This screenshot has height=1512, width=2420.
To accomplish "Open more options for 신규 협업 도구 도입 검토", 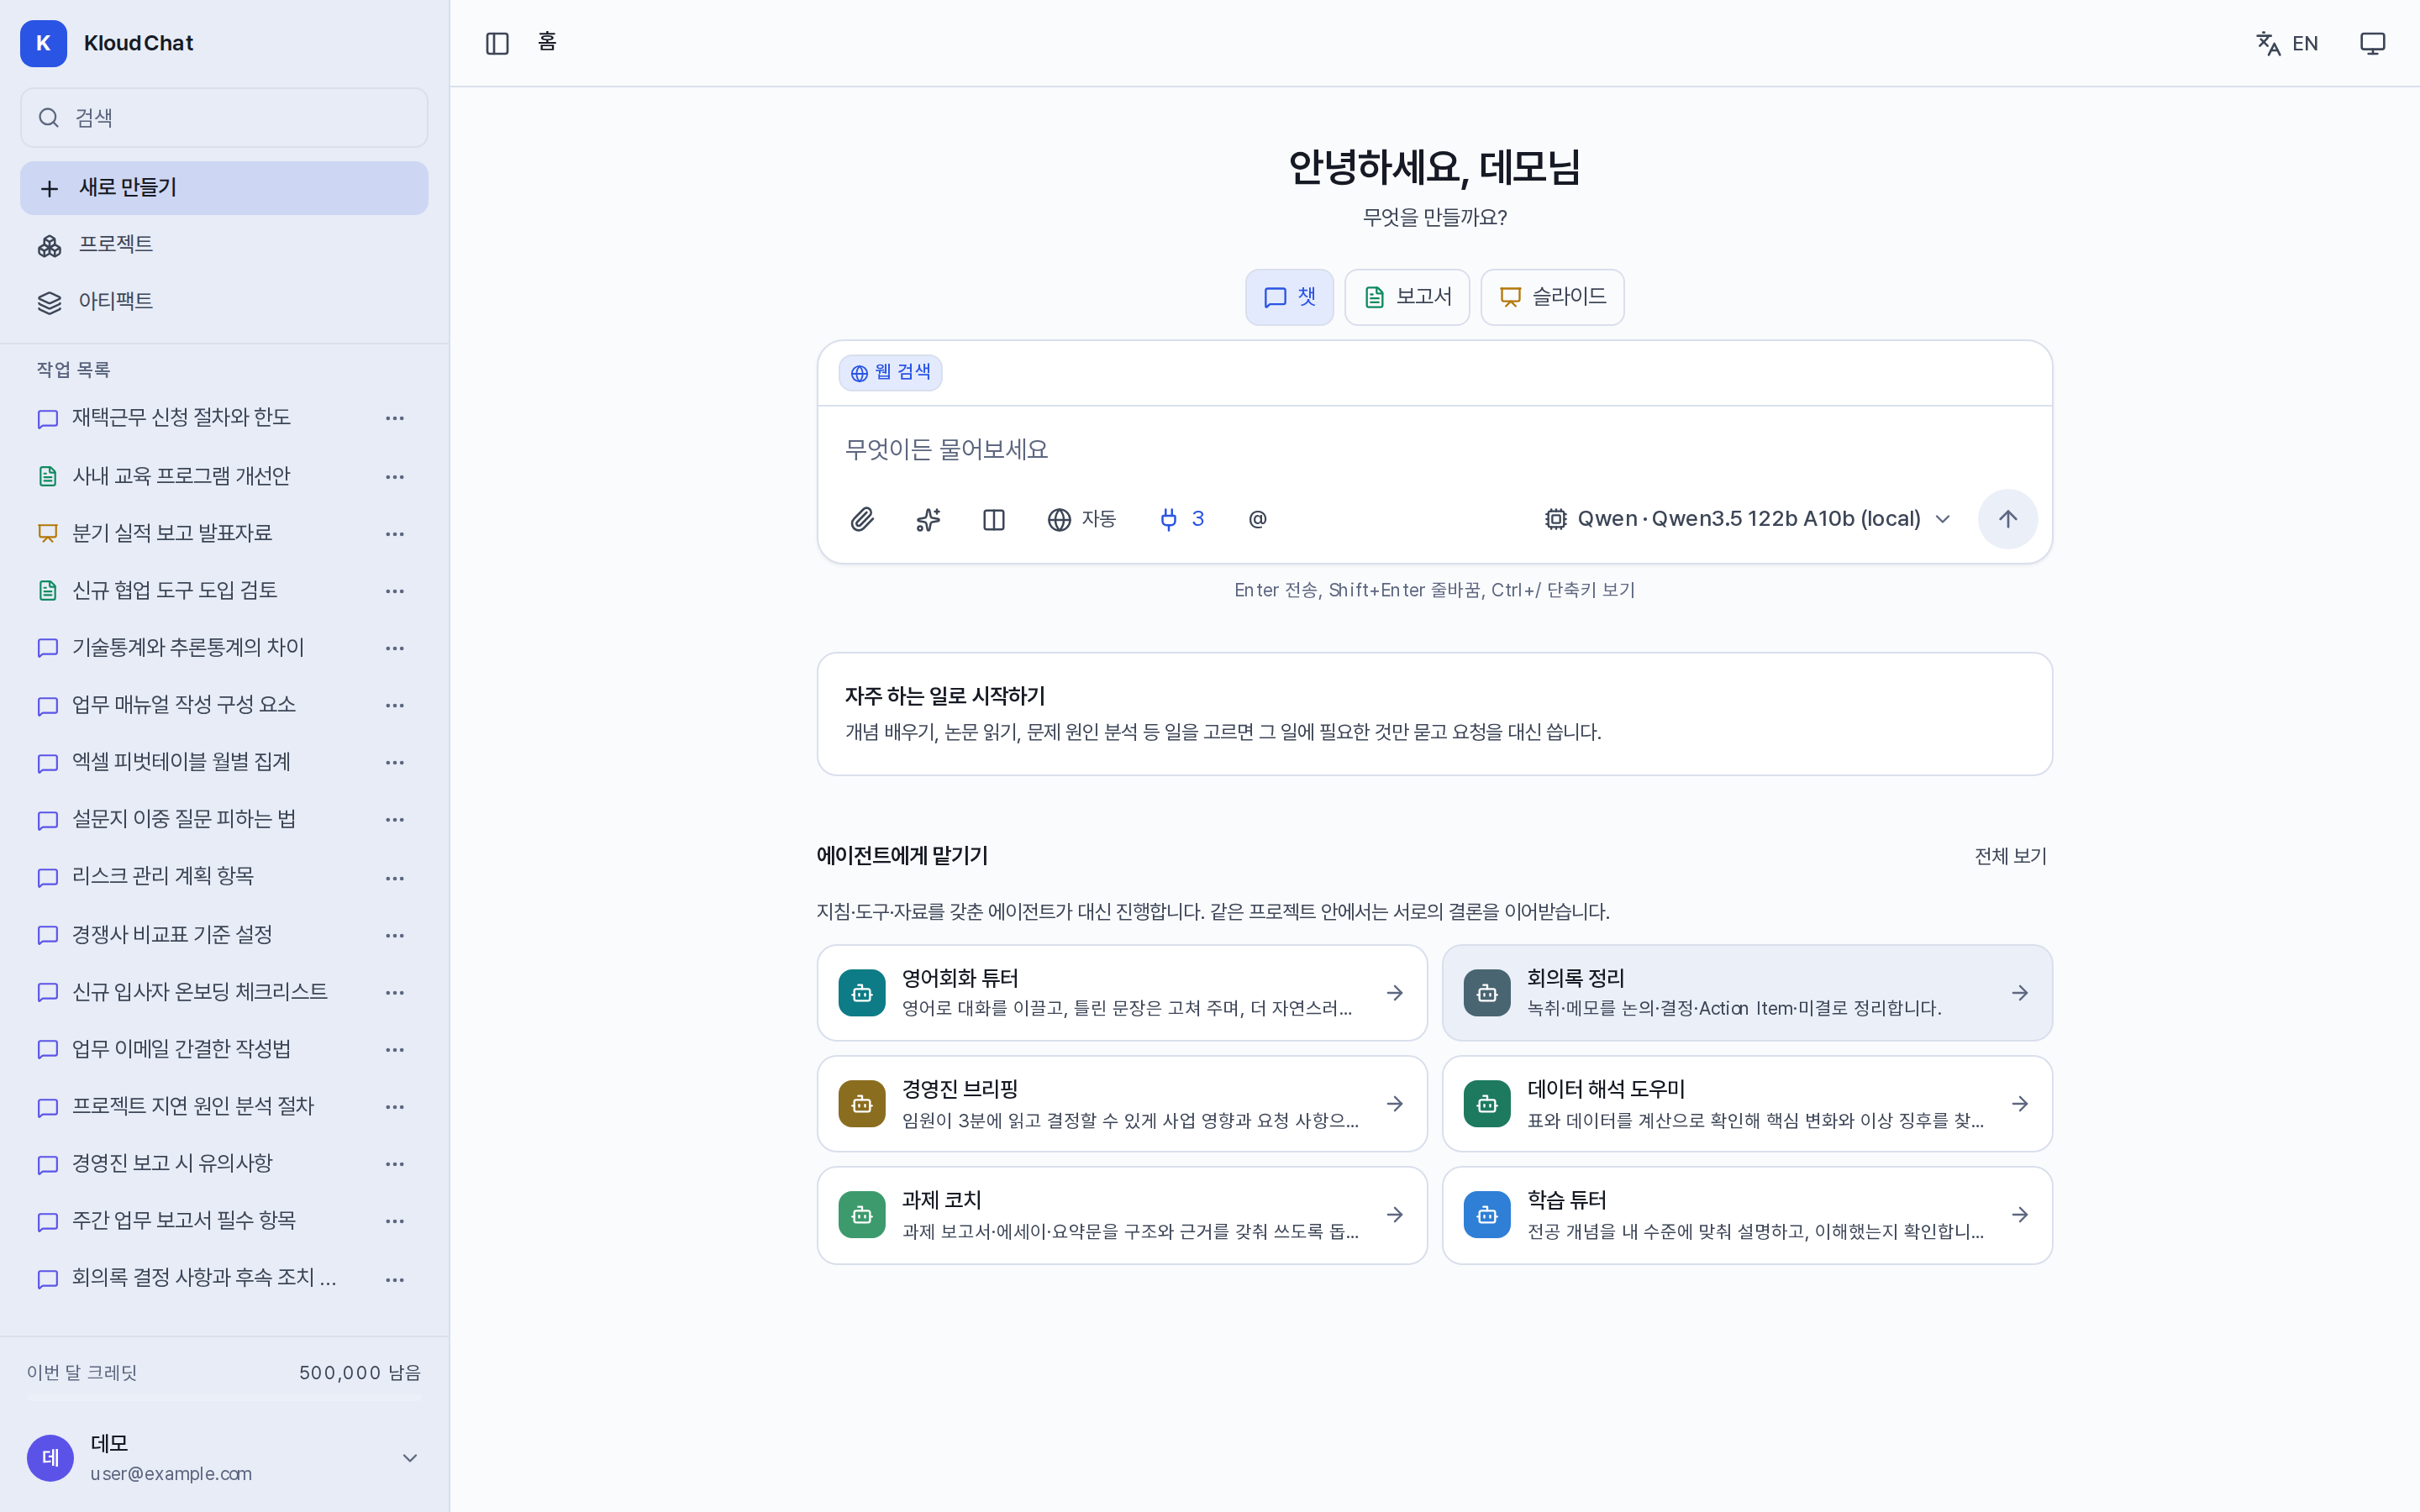I will (x=395, y=591).
